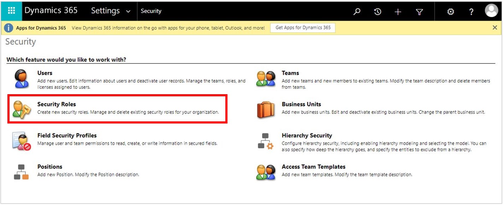
Task: Open Advanced Find filter icon
Action: coord(419,11)
